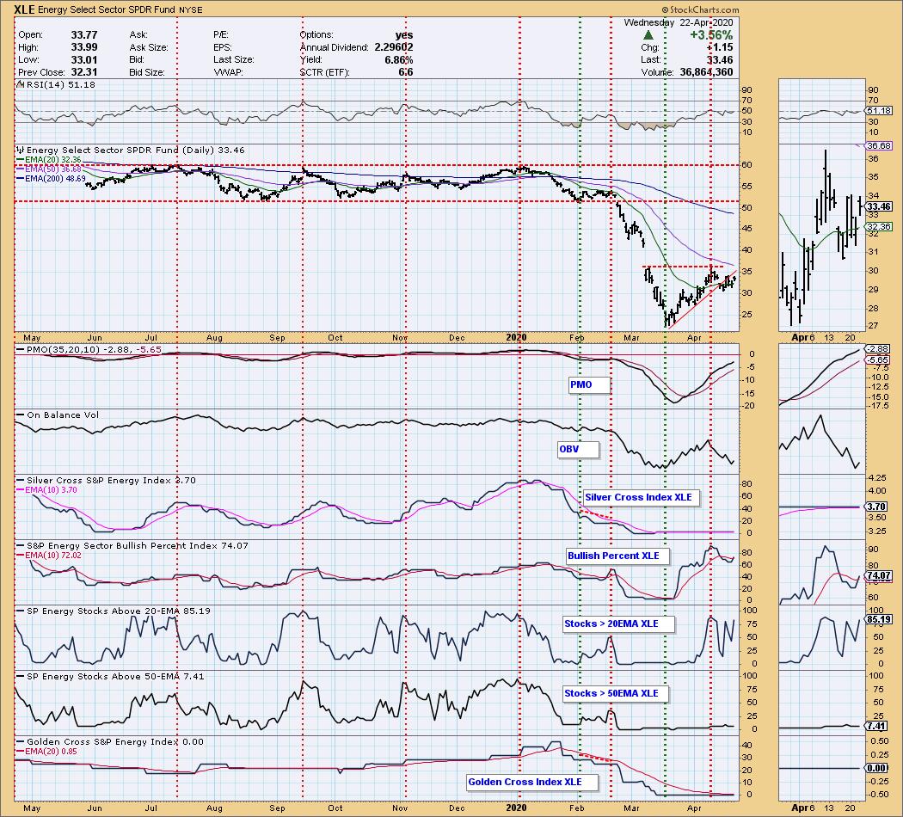
Task: Click the Stocks > 50EMA XLE annotation
Action: point(617,694)
